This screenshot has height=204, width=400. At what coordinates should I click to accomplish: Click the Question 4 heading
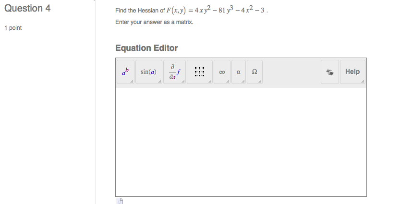click(27, 9)
